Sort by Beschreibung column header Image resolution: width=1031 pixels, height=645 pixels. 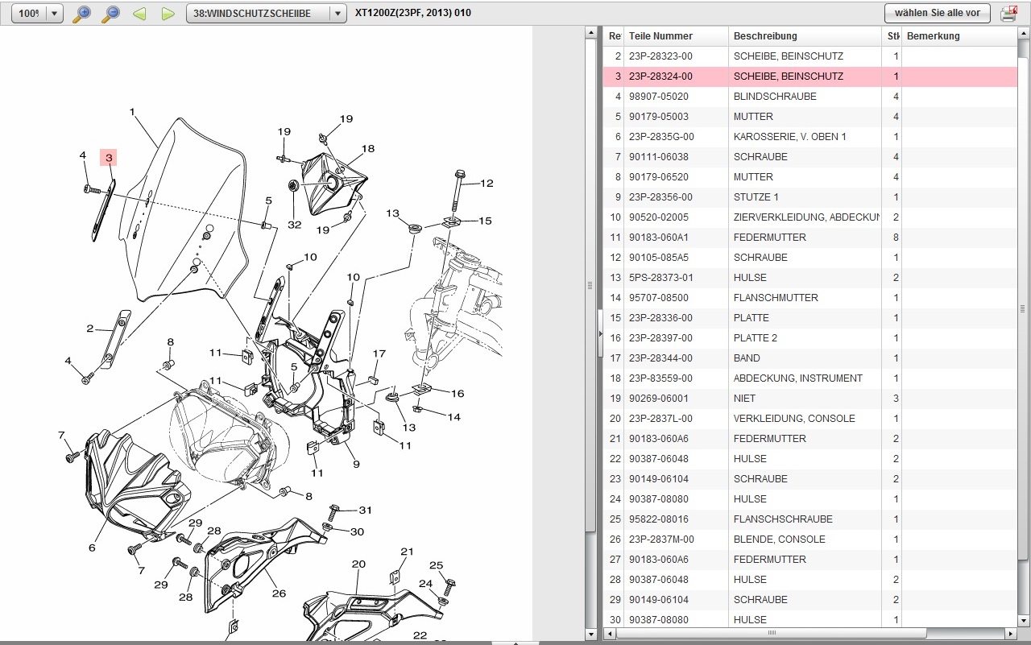coord(765,36)
